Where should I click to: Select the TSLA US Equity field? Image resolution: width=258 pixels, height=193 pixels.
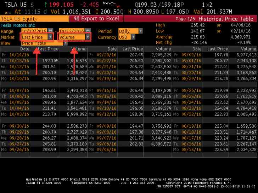(x=34, y=19)
